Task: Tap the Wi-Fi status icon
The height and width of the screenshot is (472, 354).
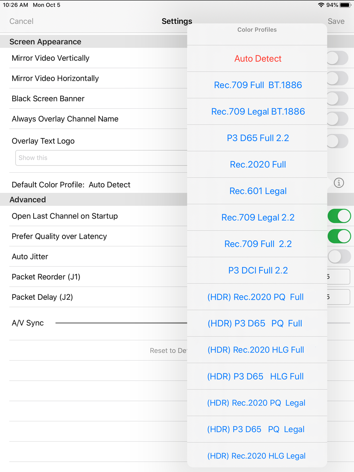Action: [321, 5]
